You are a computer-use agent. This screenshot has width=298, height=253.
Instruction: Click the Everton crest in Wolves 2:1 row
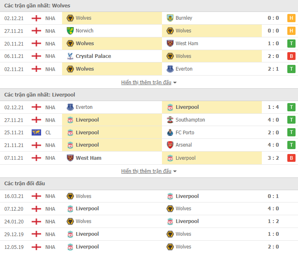tap(170, 69)
